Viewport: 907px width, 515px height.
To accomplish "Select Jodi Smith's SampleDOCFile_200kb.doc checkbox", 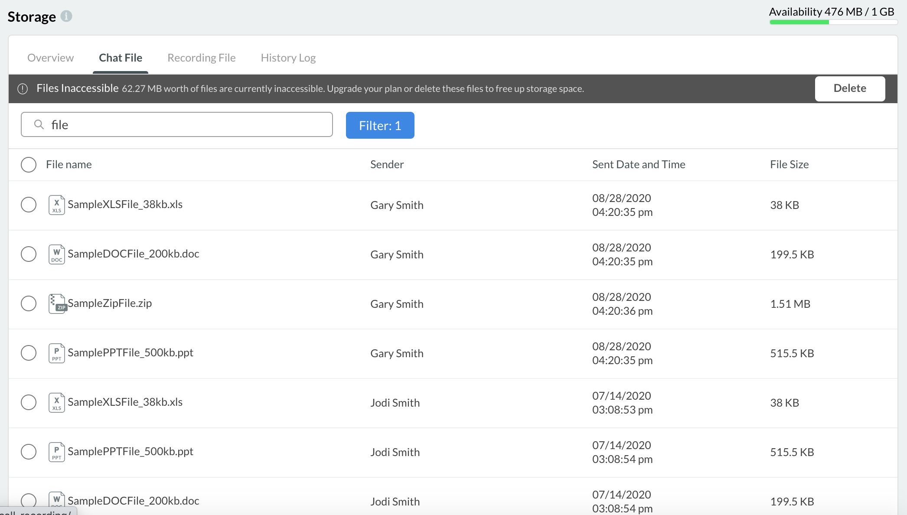I will (29, 501).
